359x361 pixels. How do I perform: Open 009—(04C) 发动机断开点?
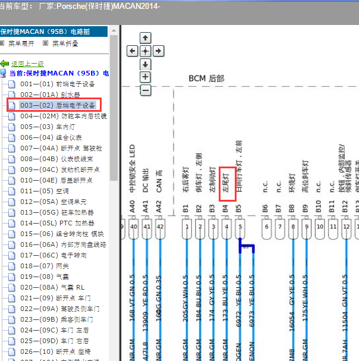pos(60,169)
